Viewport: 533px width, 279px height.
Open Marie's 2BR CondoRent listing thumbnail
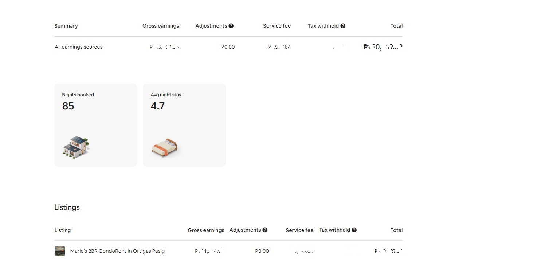pyautogui.click(x=60, y=251)
